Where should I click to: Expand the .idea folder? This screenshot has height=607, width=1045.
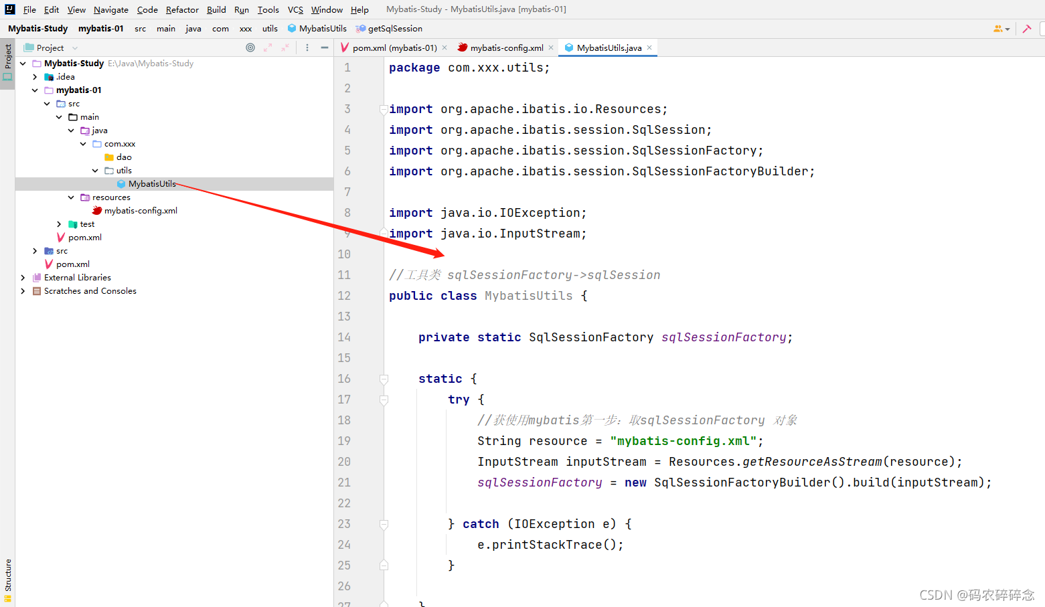[x=35, y=77]
